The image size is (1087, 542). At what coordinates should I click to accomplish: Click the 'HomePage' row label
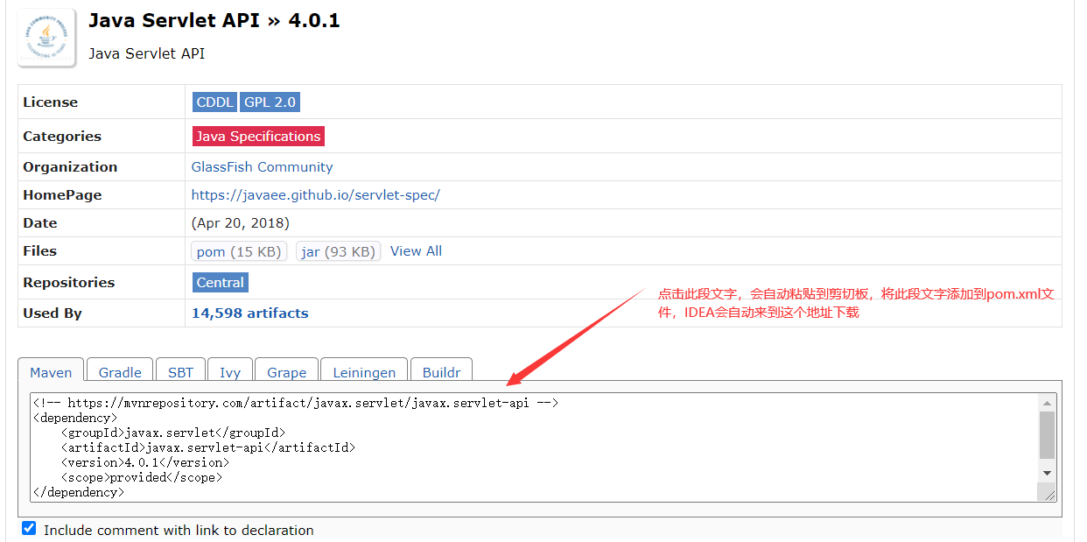(62, 194)
